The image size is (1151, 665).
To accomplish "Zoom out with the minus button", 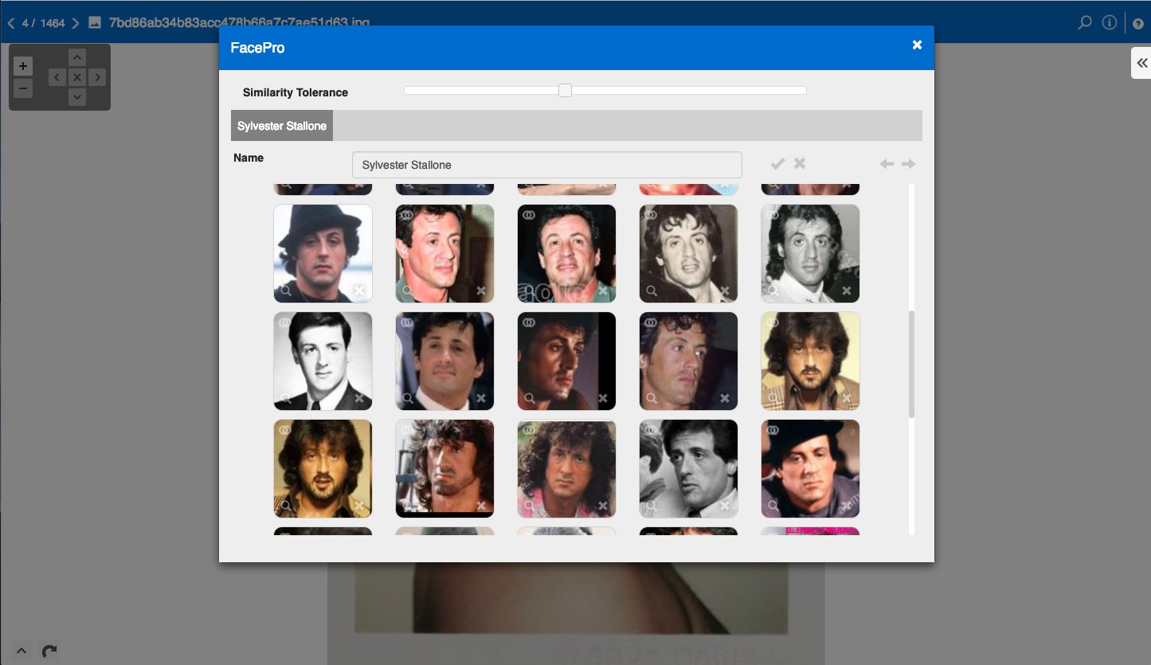I will [x=23, y=88].
